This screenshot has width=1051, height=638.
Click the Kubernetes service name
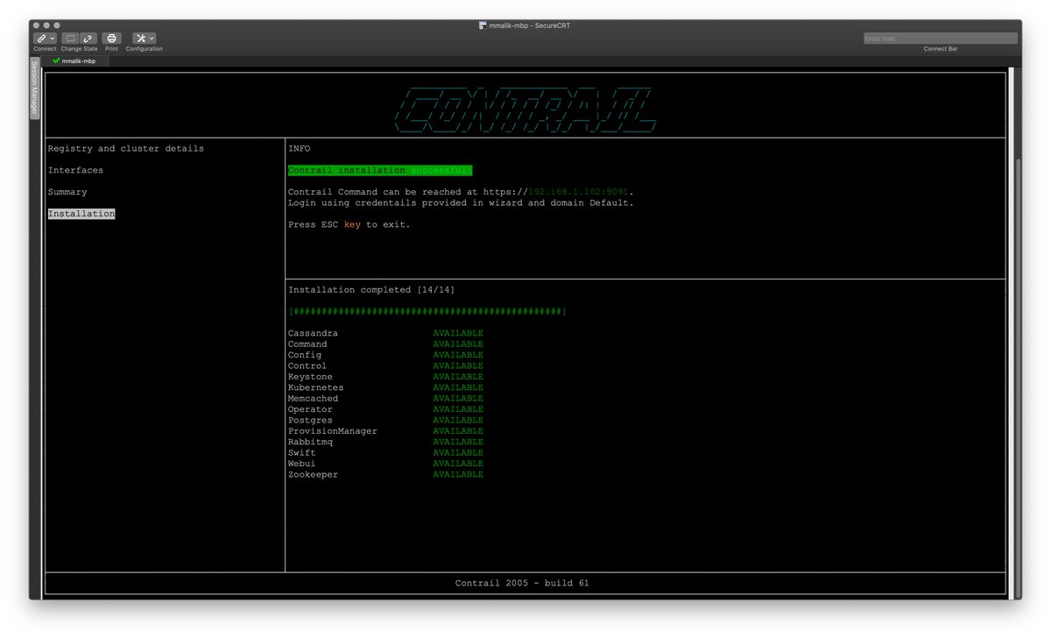(x=316, y=387)
